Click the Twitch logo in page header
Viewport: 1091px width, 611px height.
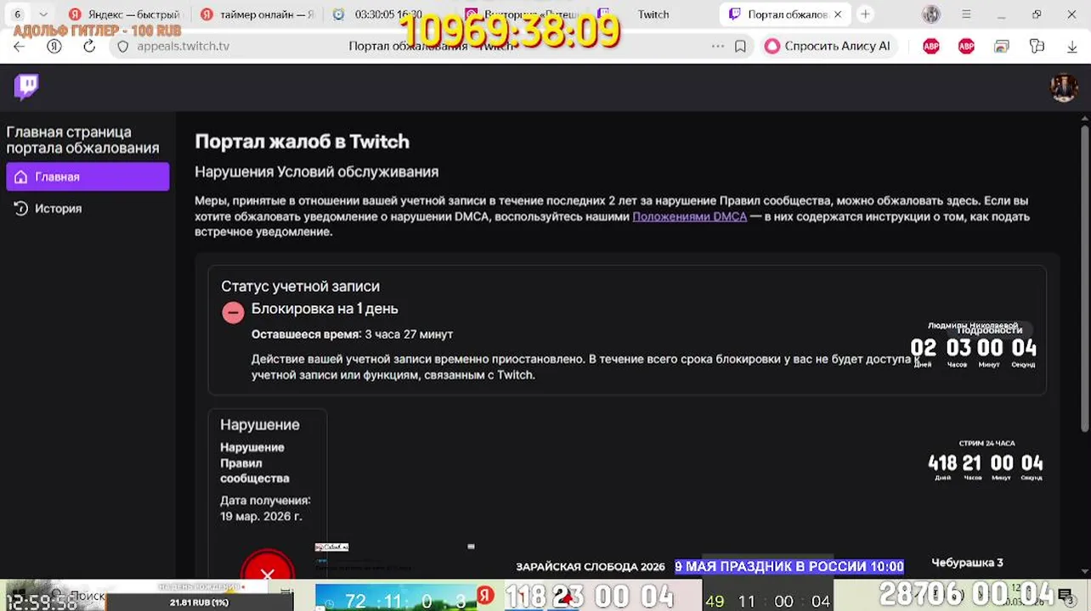pos(26,87)
